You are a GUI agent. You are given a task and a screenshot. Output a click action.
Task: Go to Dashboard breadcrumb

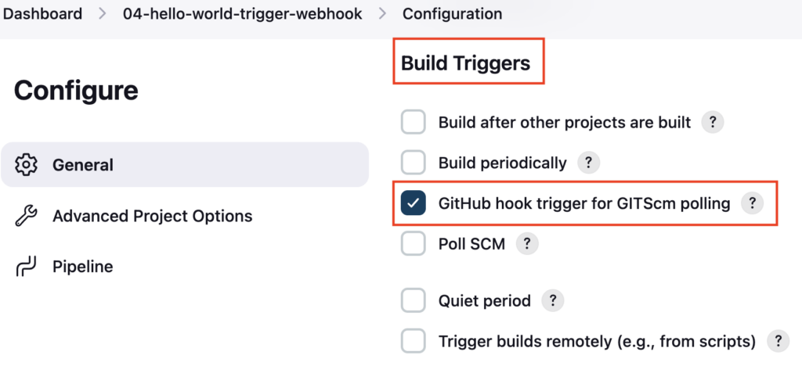click(42, 14)
